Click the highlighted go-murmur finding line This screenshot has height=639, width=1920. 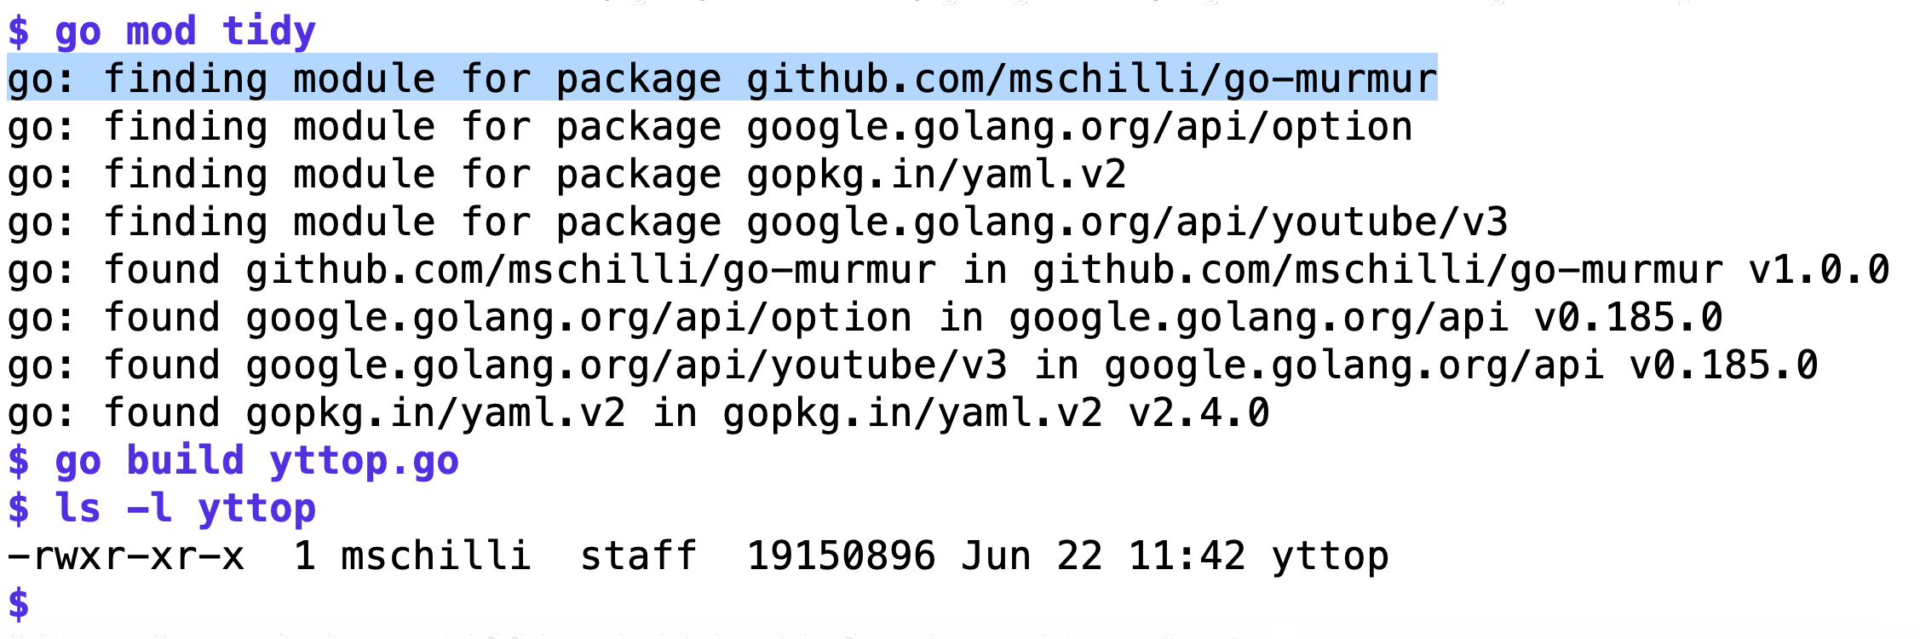click(x=722, y=78)
